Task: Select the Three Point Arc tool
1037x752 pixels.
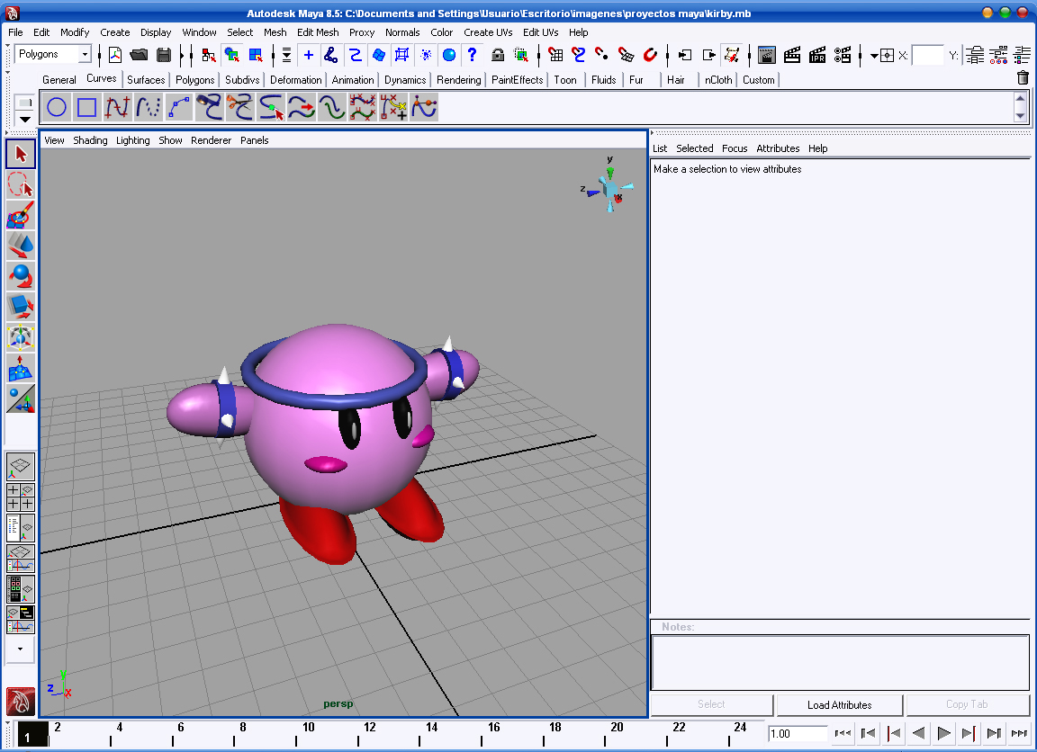Action: [178, 107]
